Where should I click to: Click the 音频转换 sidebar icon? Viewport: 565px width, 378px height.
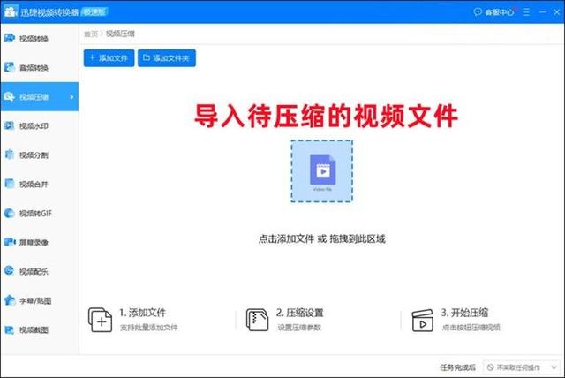click(x=9, y=67)
